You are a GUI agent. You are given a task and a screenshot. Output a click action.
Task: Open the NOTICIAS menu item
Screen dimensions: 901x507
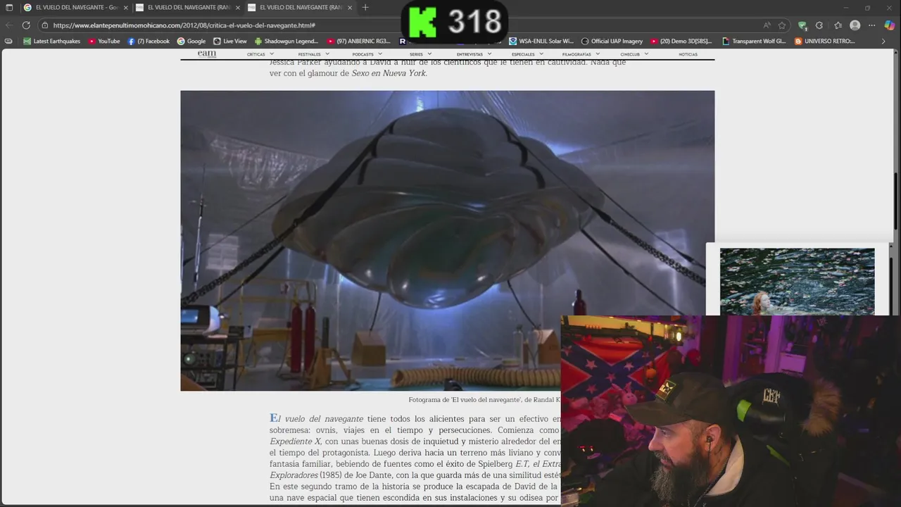pos(688,54)
